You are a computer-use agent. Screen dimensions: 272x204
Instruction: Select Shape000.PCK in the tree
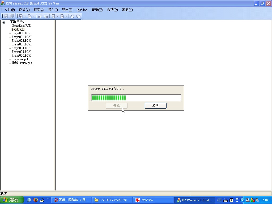pyautogui.click(x=21, y=33)
